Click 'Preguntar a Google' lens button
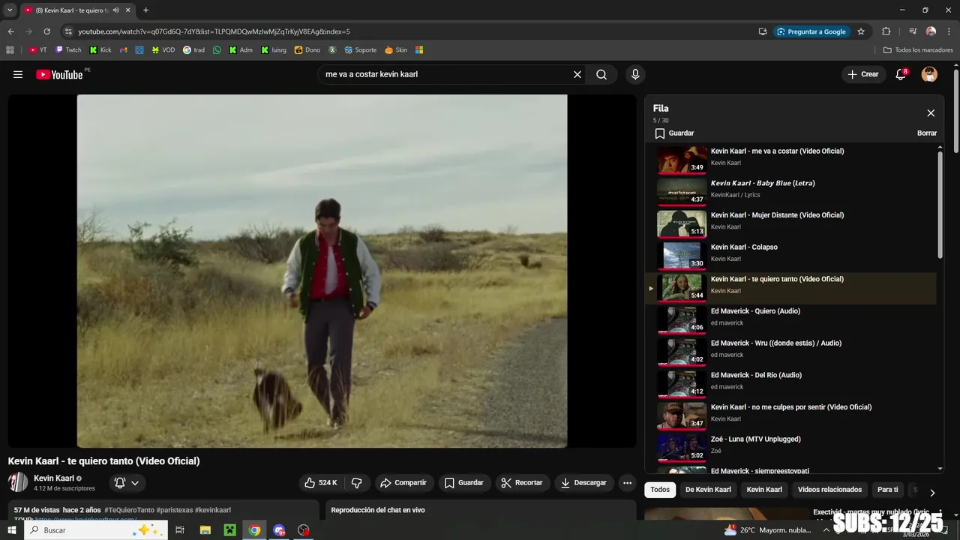 pyautogui.click(x=811, y=31)
